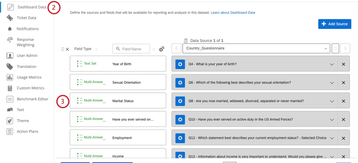Open the Benchmark Editor section
358x163 pixels.
pyautogui.click(x=32, y=99)
